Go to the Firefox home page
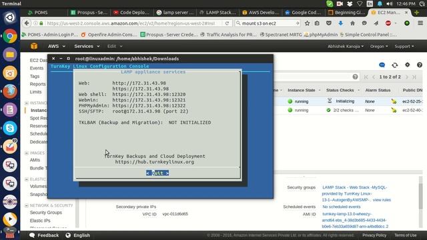Screen dimensions: 427x240 (x=352, y=23)
